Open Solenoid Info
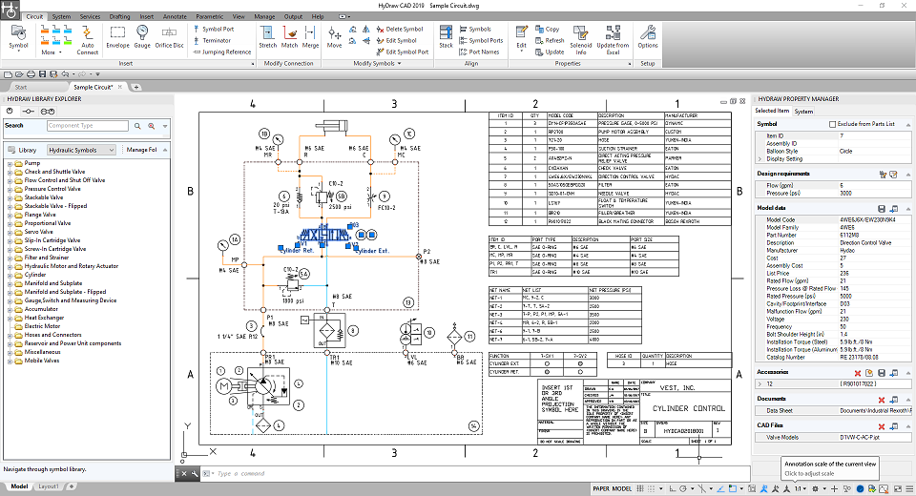This screenshot has width=916, height=496. point(581,38)
